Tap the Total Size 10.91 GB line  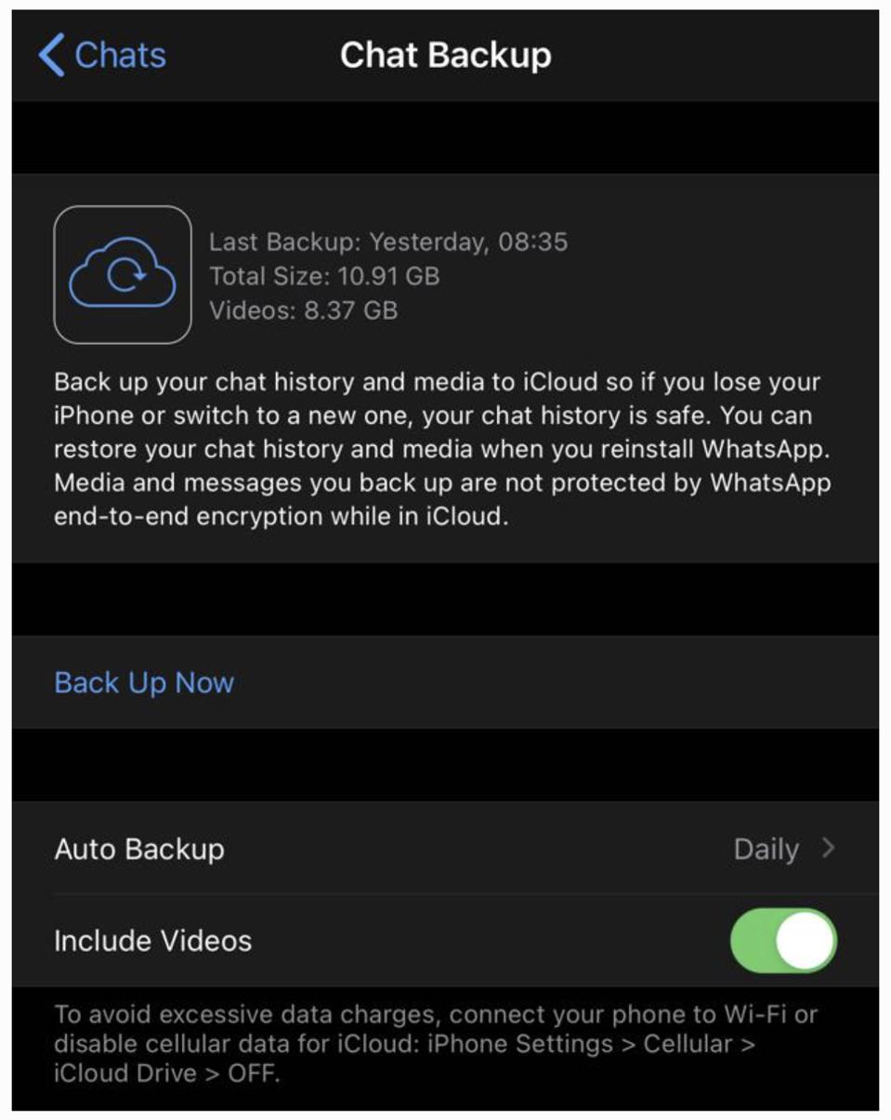click(x=324, y=276)
